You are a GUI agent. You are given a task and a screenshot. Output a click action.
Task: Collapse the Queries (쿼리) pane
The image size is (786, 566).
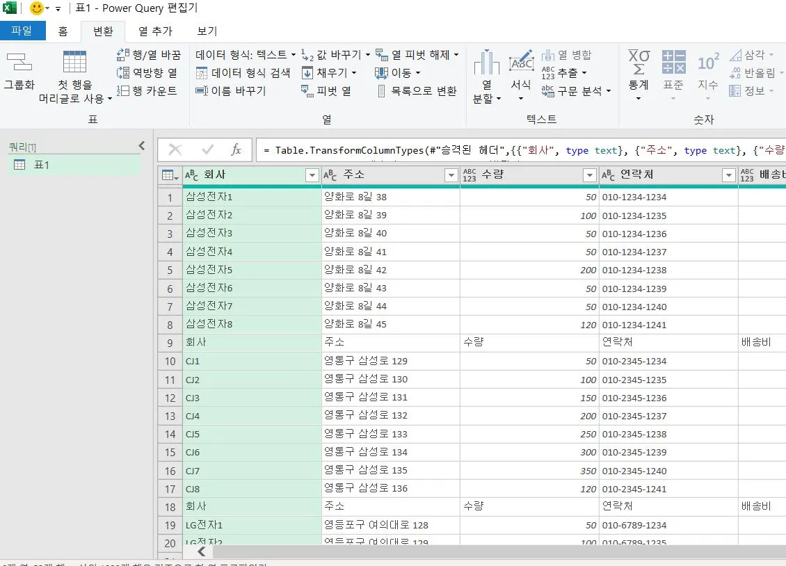point(142,146)
